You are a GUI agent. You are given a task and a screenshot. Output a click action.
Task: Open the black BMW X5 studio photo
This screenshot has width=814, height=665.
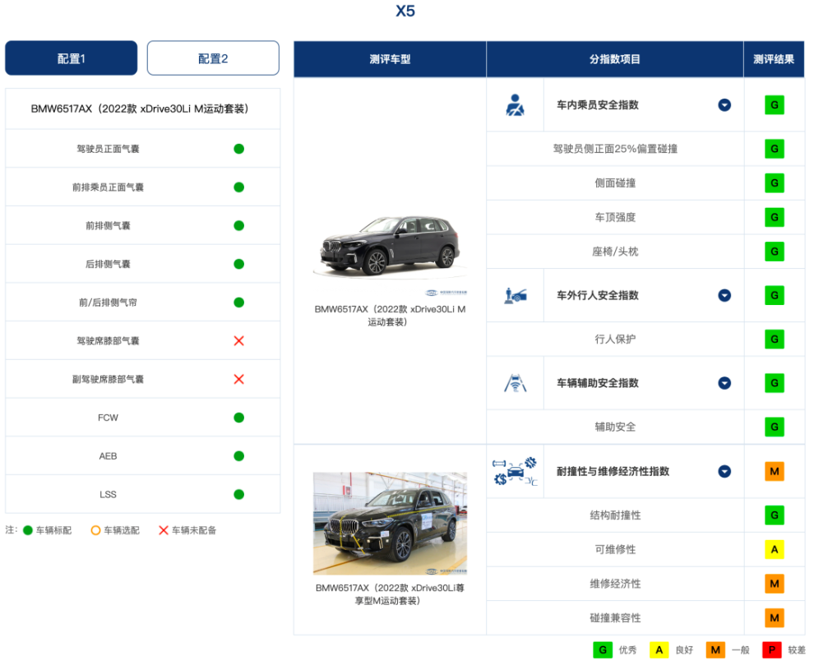390,246
